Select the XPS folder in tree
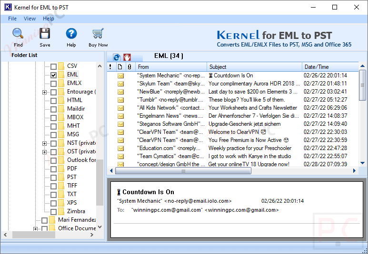 click(x=72, y=203)
